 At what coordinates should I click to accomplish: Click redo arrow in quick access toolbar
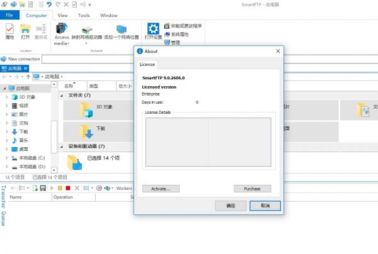pos(58,4)
